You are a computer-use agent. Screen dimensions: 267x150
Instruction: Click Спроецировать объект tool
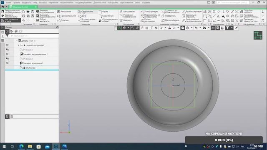[108, 20]
